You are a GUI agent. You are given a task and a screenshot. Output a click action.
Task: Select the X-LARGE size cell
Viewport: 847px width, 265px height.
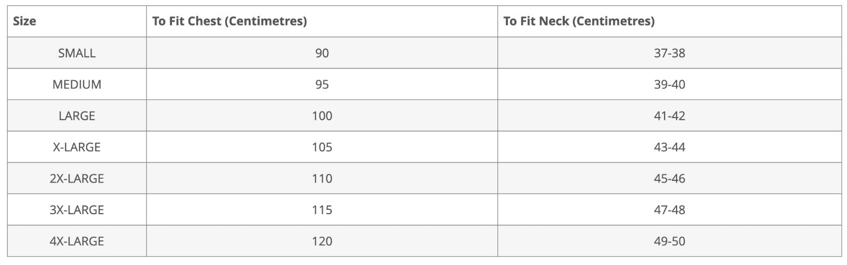77,147
